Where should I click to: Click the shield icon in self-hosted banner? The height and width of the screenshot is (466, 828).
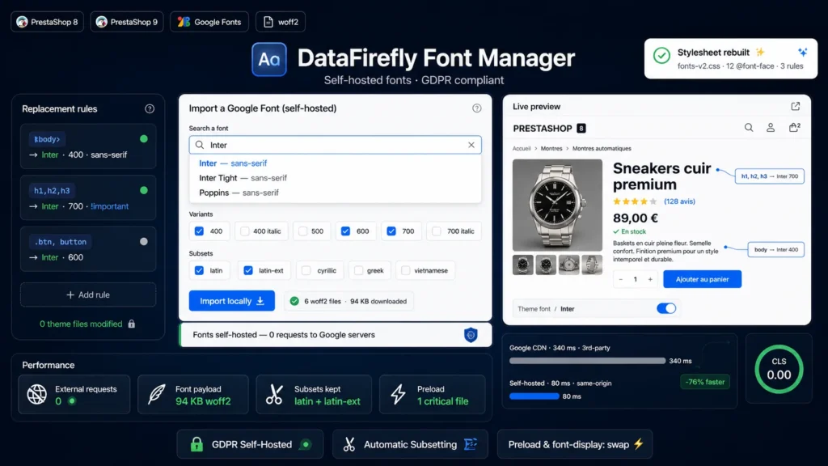tap(471, 335)
